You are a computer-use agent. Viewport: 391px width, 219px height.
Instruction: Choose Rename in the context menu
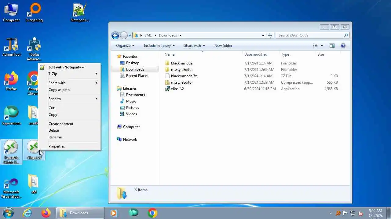70,137
